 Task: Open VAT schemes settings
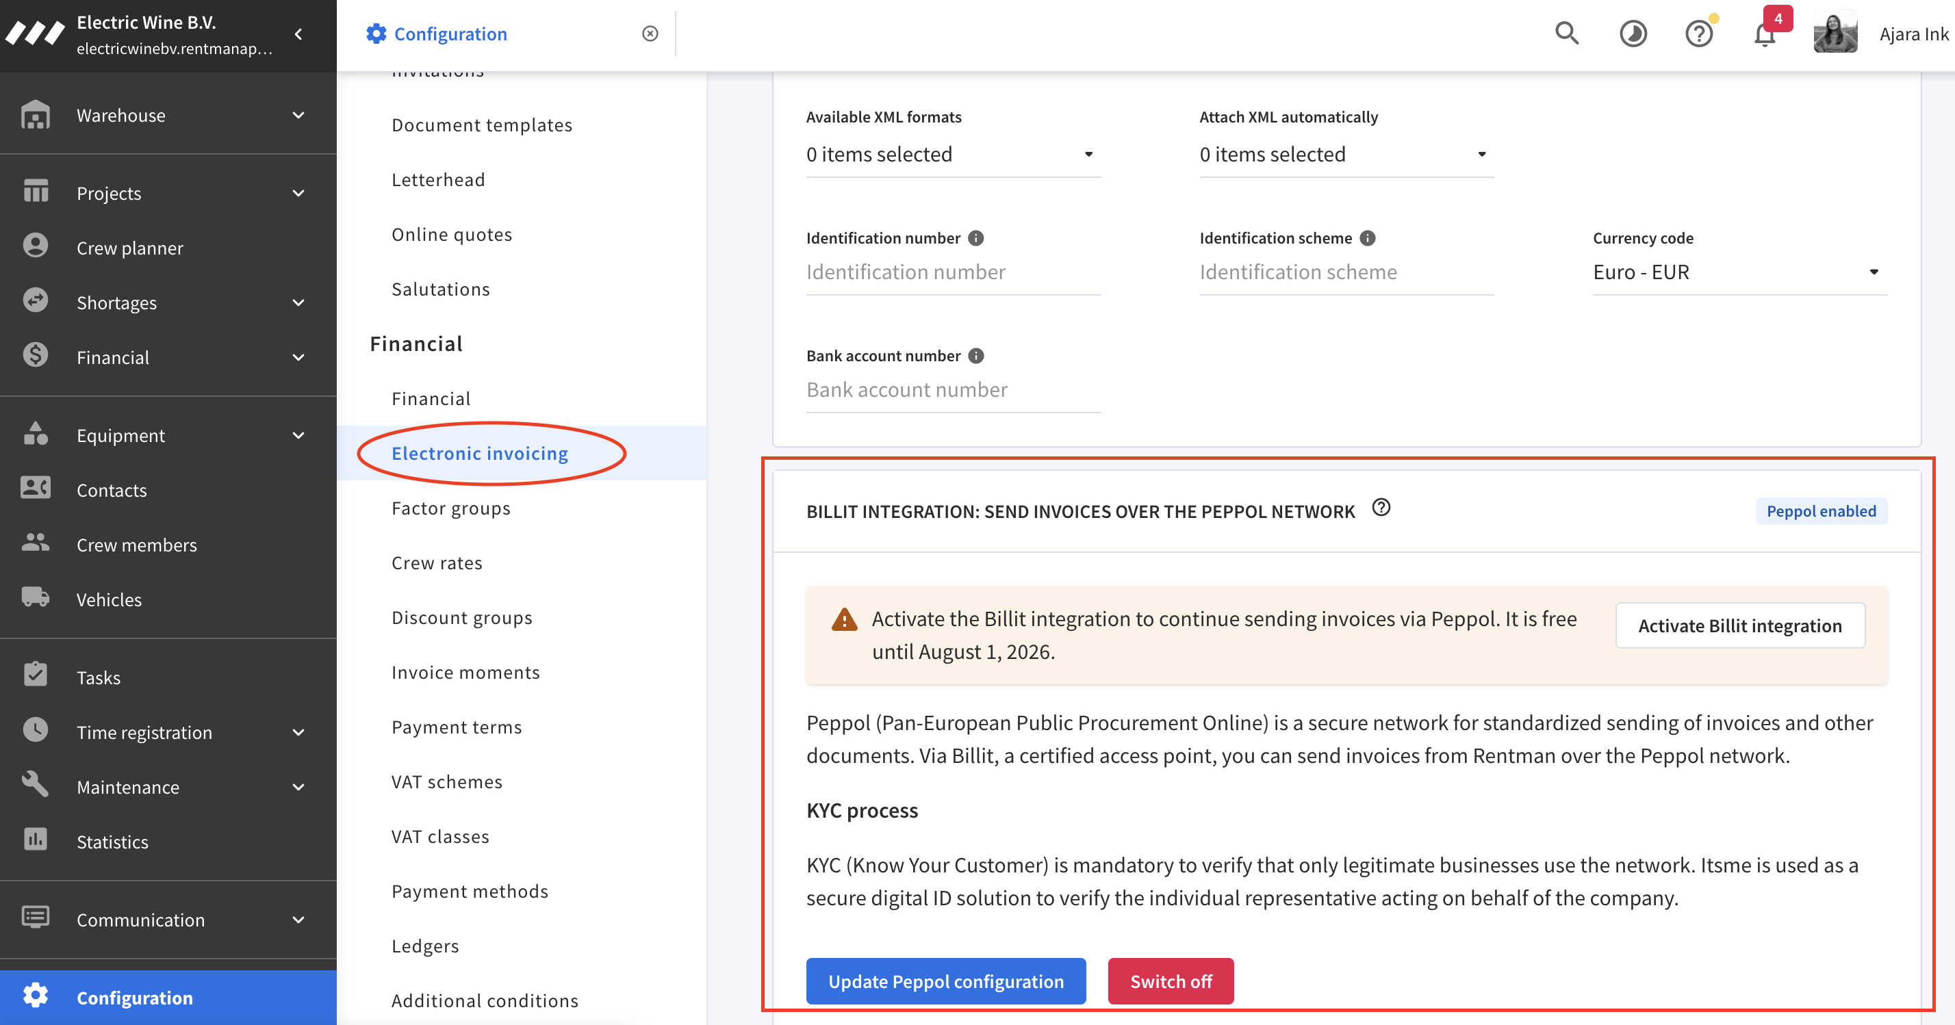tap(447, 781)
